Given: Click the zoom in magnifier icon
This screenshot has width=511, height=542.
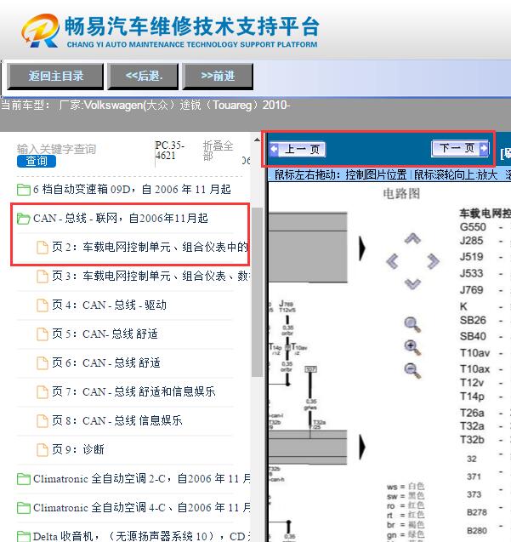Looking at the screenshot, I should 412,347.
